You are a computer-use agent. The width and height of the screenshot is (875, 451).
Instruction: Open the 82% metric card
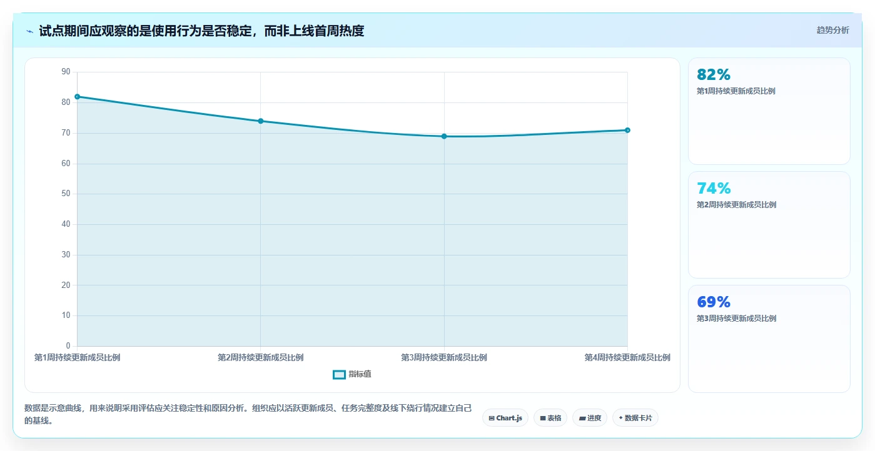(769, 111)
